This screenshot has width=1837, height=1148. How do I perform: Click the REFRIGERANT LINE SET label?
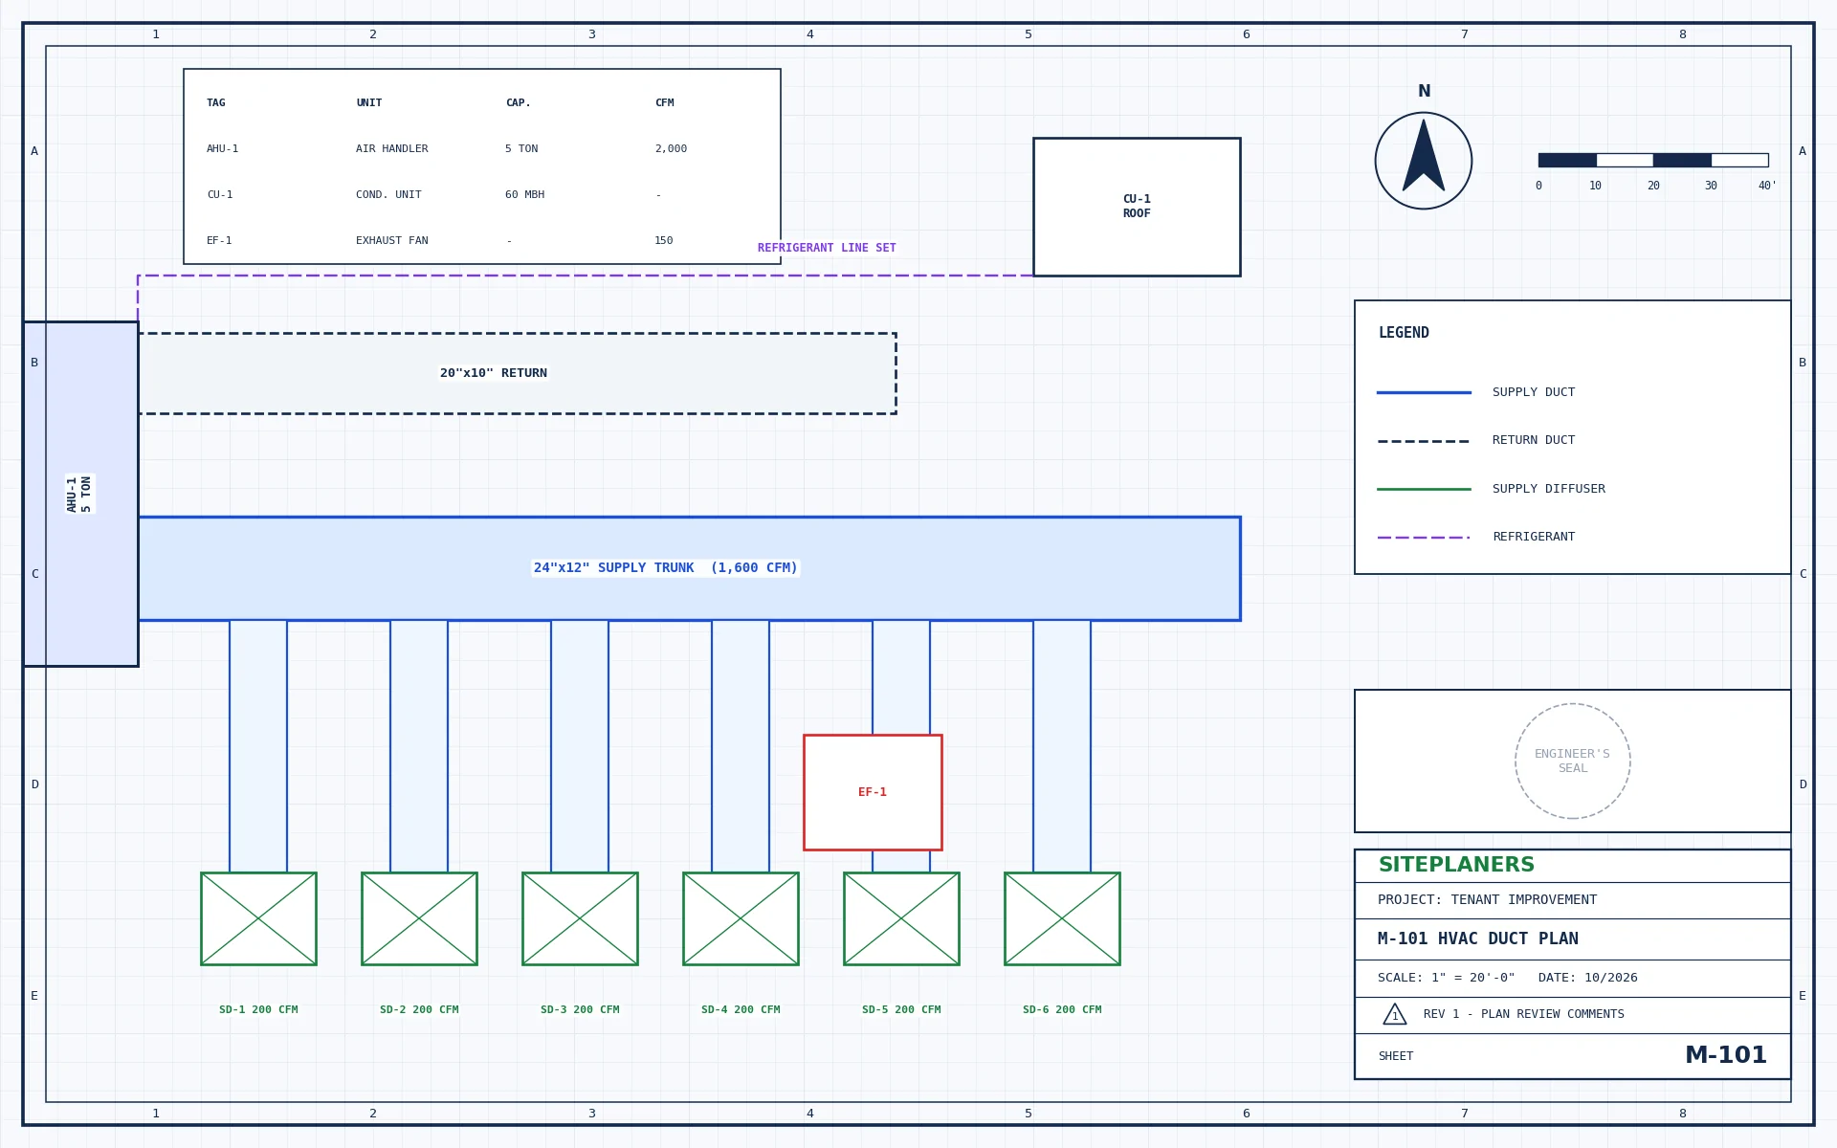[x=827, y=248]
